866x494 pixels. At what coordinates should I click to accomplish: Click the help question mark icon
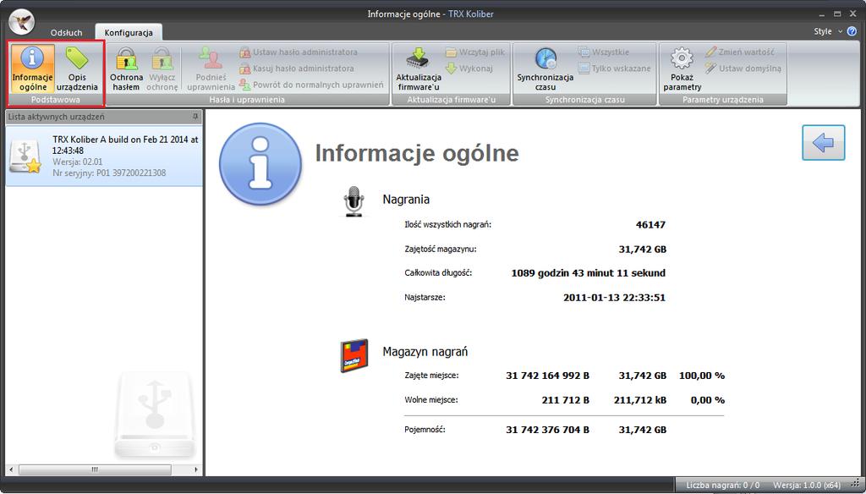tap(852, 31)
